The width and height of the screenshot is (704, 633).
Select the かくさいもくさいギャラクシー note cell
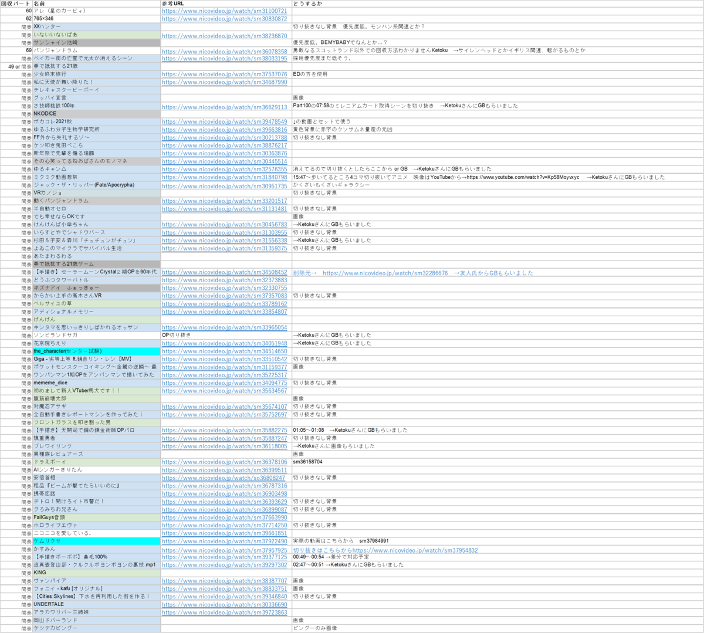pos(497,185)
